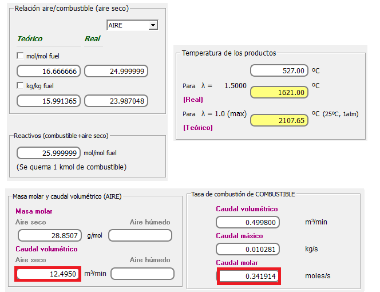Focus the Caudal molar field showing 0.341914
Image resolution: width=380 pixels, height=292 pixels.
point(248,276)
